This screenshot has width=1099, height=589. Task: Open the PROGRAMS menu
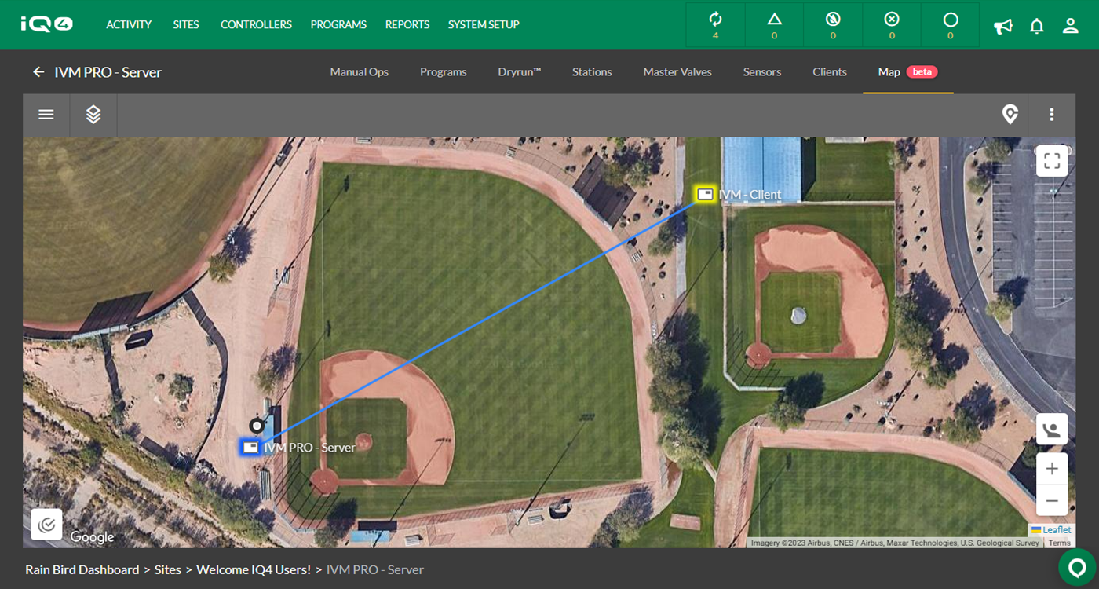tap(338, 25)
